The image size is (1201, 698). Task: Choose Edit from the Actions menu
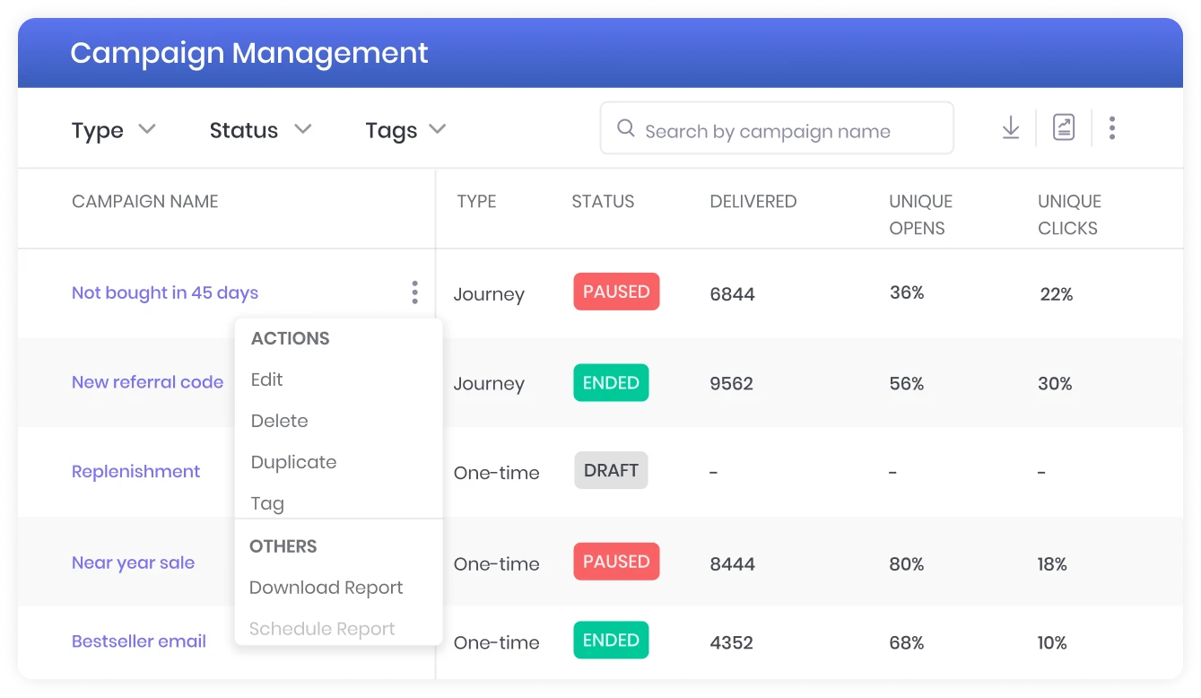coord(267,380)
